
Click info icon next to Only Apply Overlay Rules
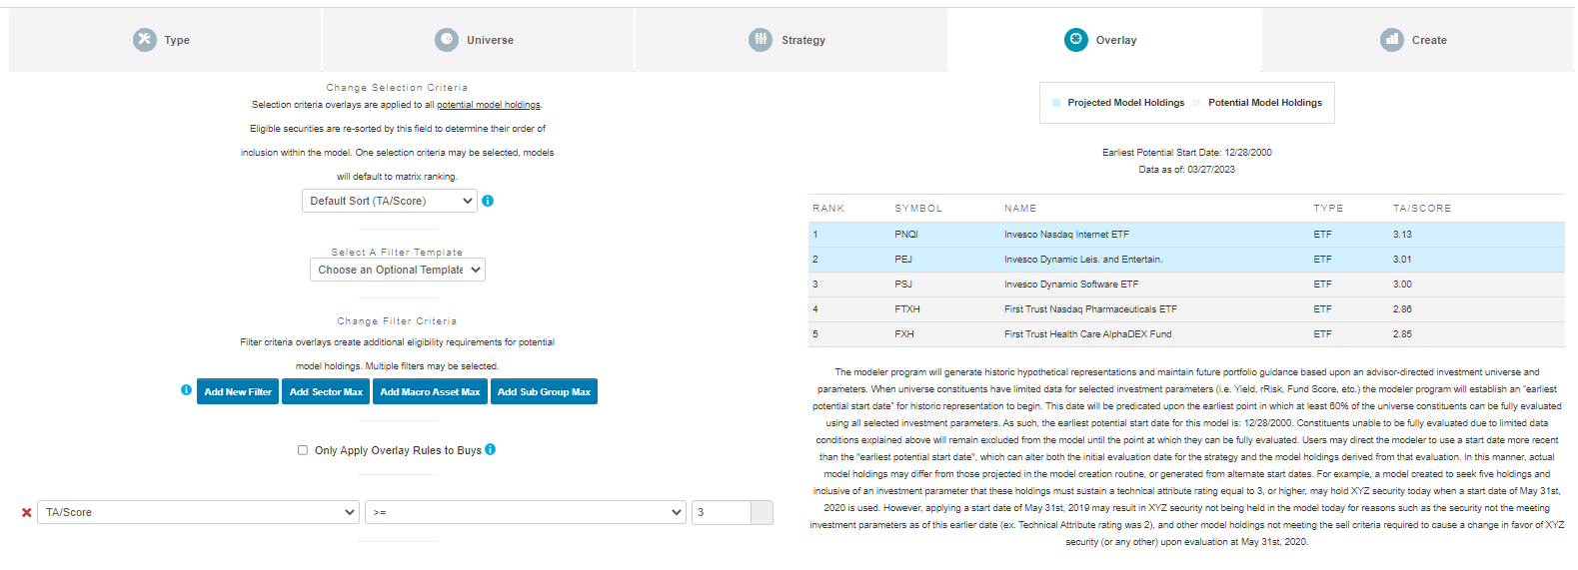491,449
